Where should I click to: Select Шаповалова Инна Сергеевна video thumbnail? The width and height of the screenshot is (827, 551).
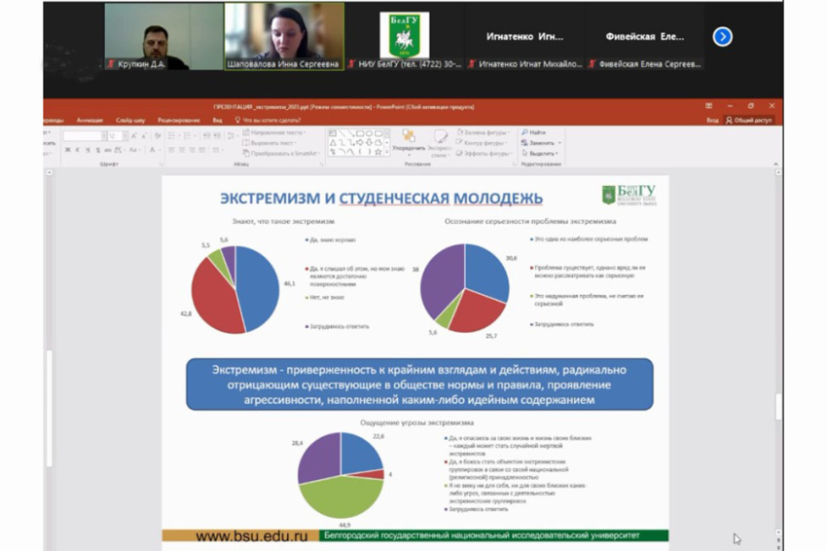point(284,36)
